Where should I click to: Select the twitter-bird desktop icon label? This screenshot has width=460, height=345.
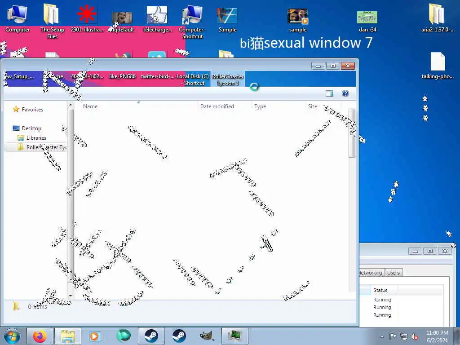(x=158, y=76)
